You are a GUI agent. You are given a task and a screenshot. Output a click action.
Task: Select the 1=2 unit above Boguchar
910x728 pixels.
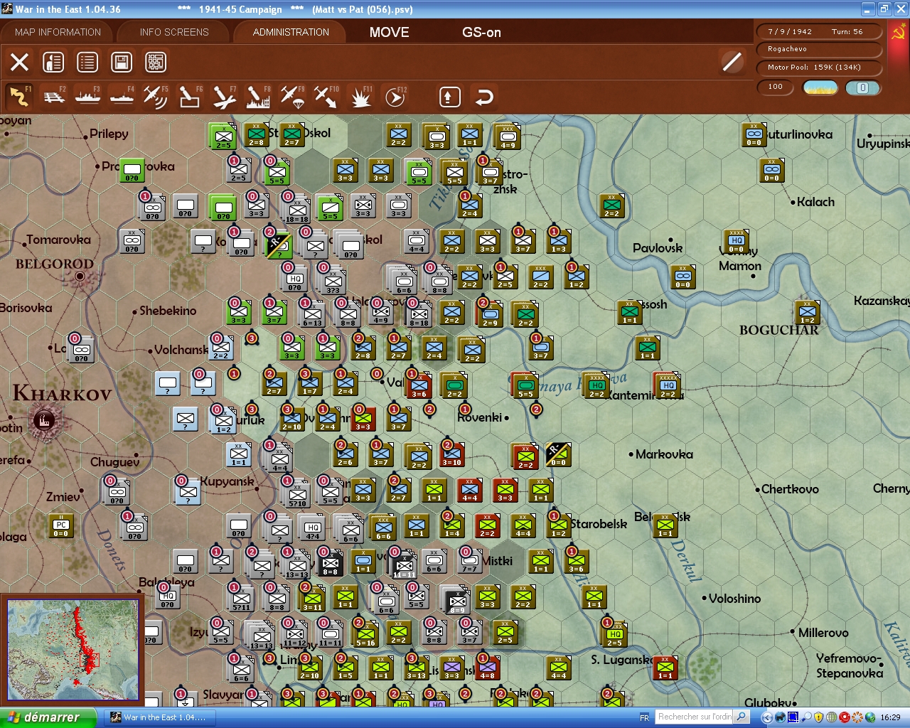coord(808,312)
